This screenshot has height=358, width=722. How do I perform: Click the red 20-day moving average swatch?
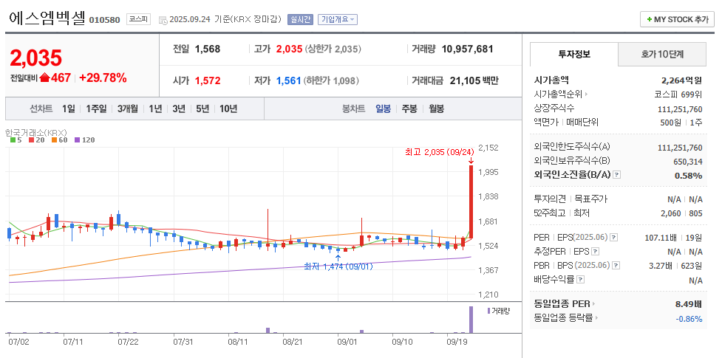31,140
